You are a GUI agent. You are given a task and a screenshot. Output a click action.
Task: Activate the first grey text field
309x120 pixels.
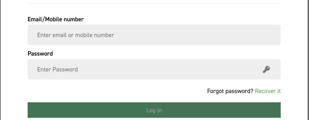154,35
